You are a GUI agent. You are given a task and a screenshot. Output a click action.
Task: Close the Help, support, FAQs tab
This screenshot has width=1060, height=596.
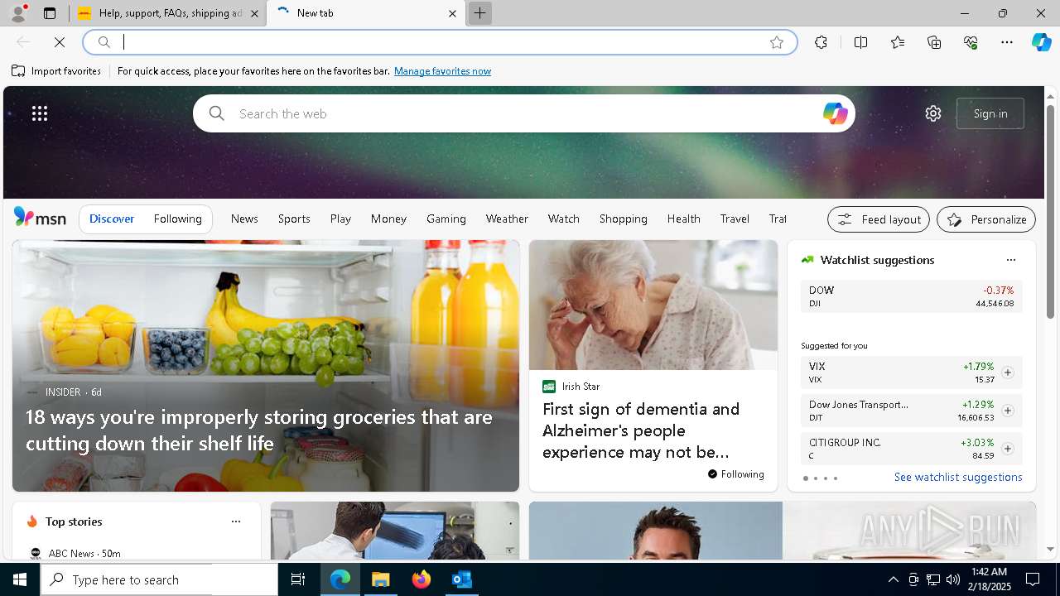pyautogui.click(x=254, y=13)
